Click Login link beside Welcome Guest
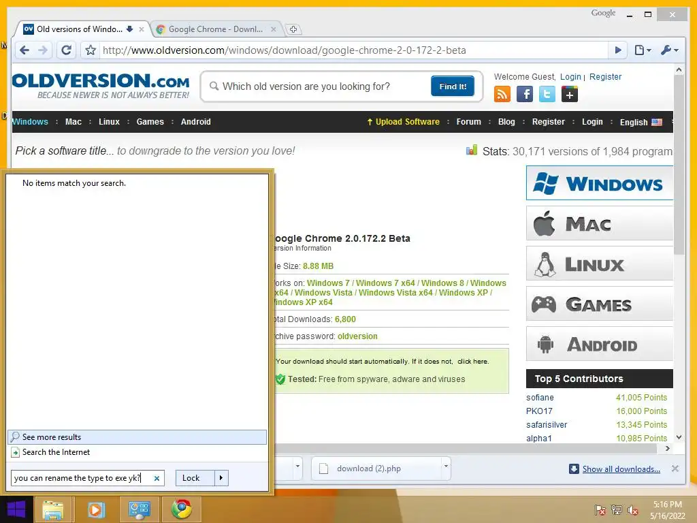This screenshot has width=697, height=523. click(570, 76)
